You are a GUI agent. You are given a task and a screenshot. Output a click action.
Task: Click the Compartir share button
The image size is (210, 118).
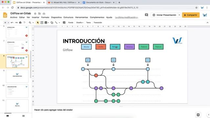(x=191, y=15)
